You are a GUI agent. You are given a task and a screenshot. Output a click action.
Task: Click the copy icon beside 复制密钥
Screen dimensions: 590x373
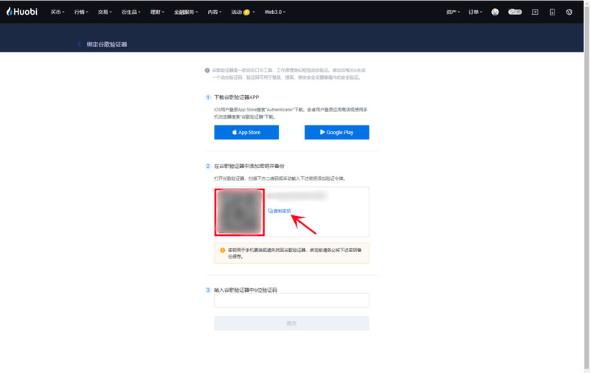point(271,211)
